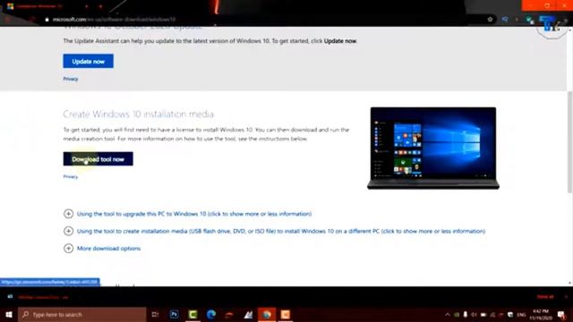Bookmark this page with the star icon
Viewport: 573px width, 322px height.
pos(490,20)
